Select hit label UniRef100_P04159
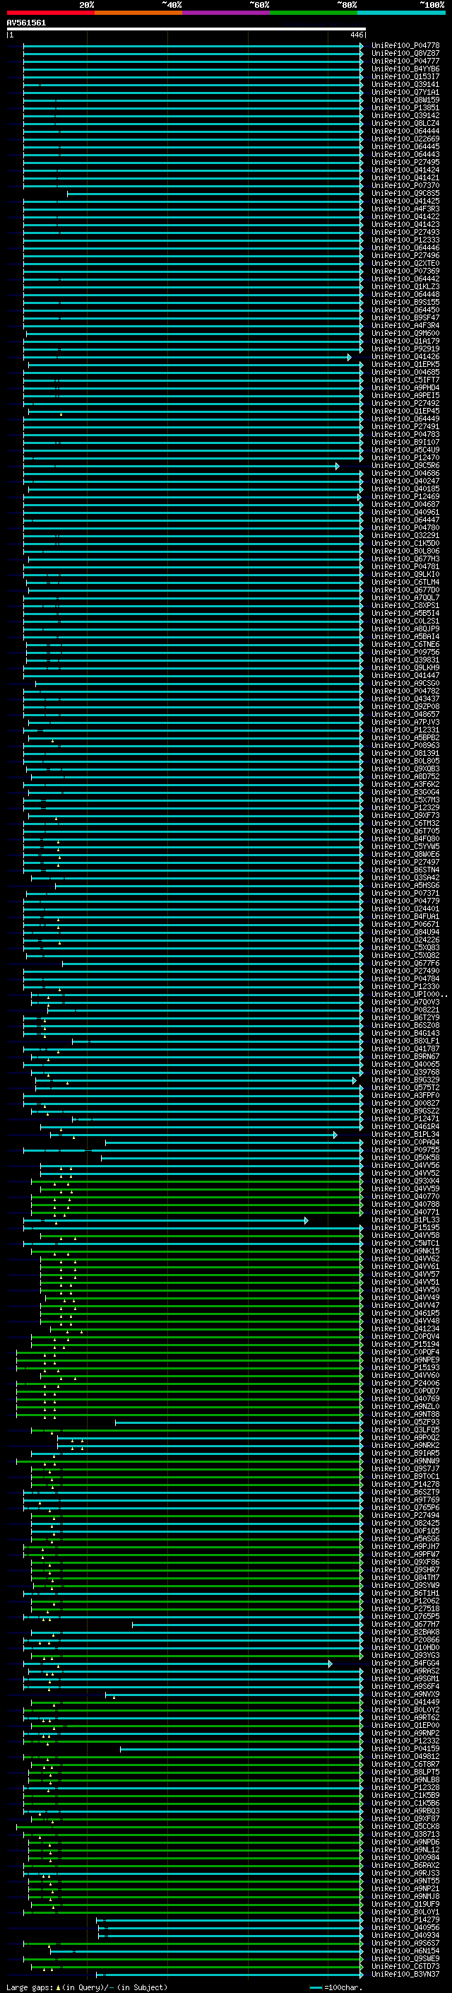The image size is (452, 1993). 405,1748
